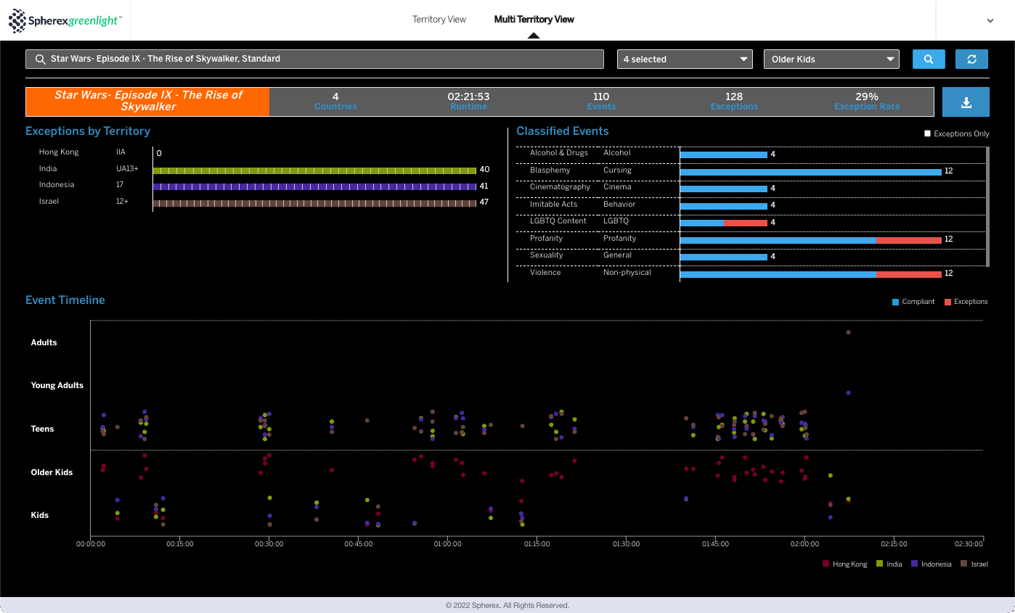Click the refresh arrows button
This screenshot has height=613, width=1015.
[x=971, y=59]
